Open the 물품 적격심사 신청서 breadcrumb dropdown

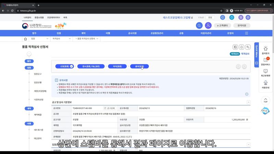(x=87, y=39)
